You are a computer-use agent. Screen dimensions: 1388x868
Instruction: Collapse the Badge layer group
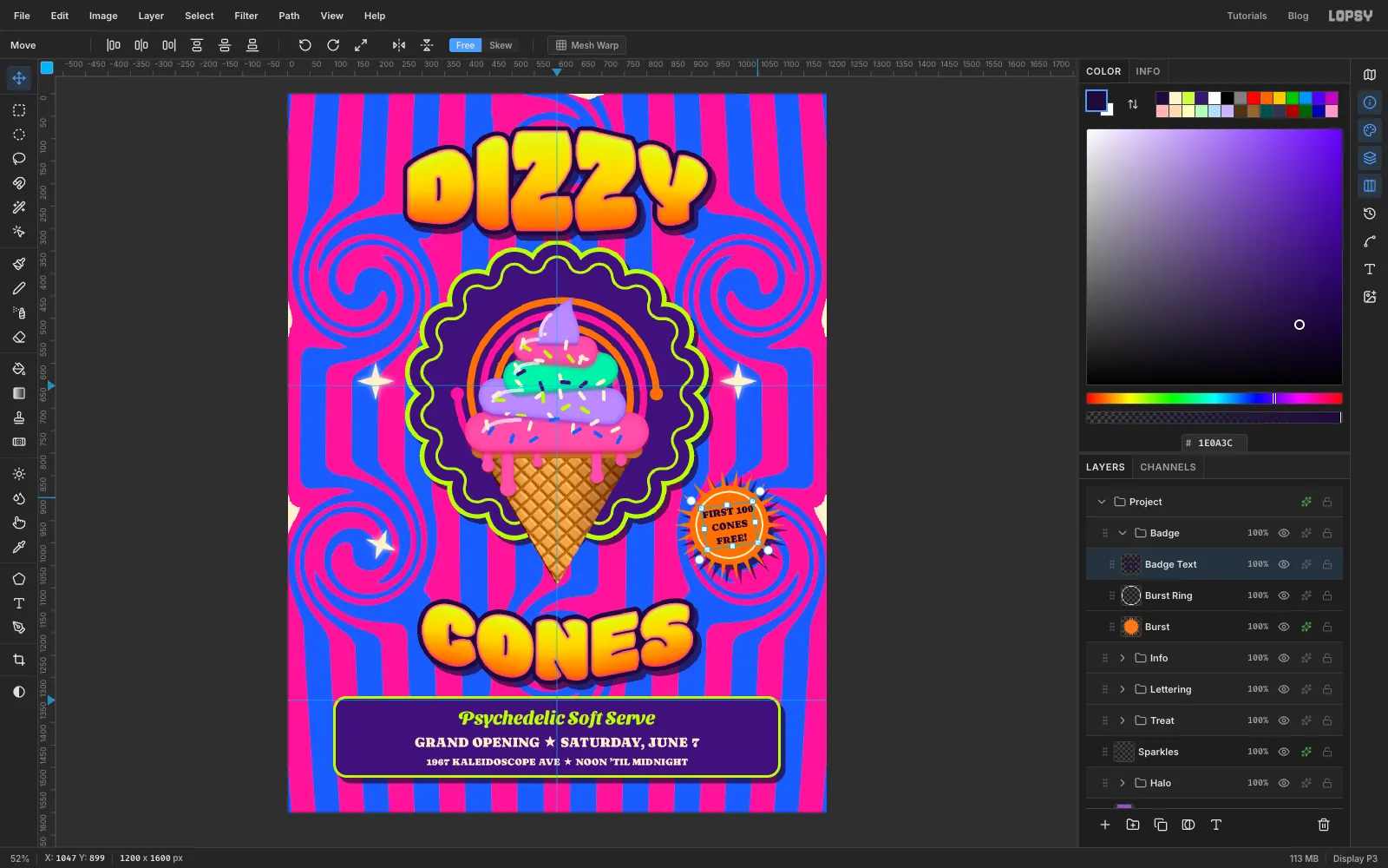click(1123, 533)
